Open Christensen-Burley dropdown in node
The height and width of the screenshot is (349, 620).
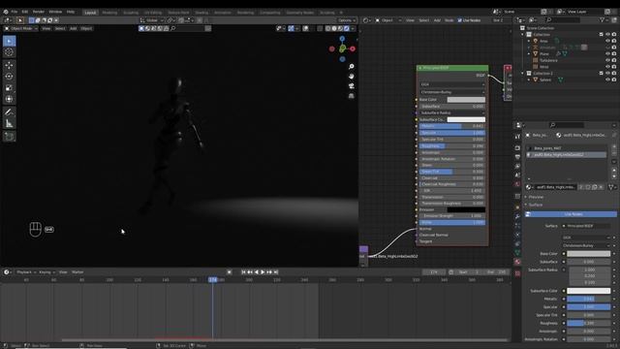(x=452, y=92)
